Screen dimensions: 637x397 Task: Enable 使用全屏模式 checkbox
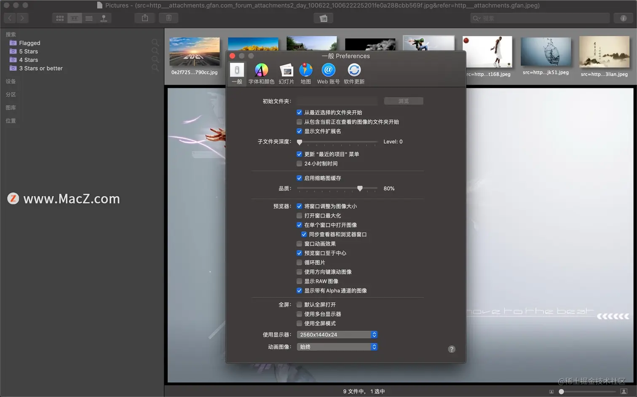click(299, 323)
